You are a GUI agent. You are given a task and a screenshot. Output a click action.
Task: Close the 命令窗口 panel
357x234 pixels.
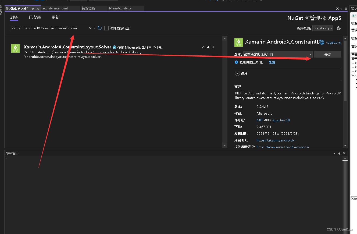point(344,153)
